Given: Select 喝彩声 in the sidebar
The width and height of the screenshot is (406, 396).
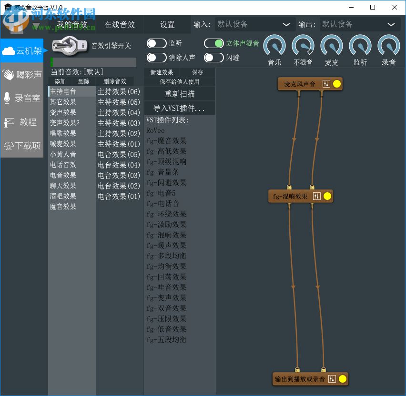Looking at the screenshot, I should pyautogui.click(x=22, y=75).
